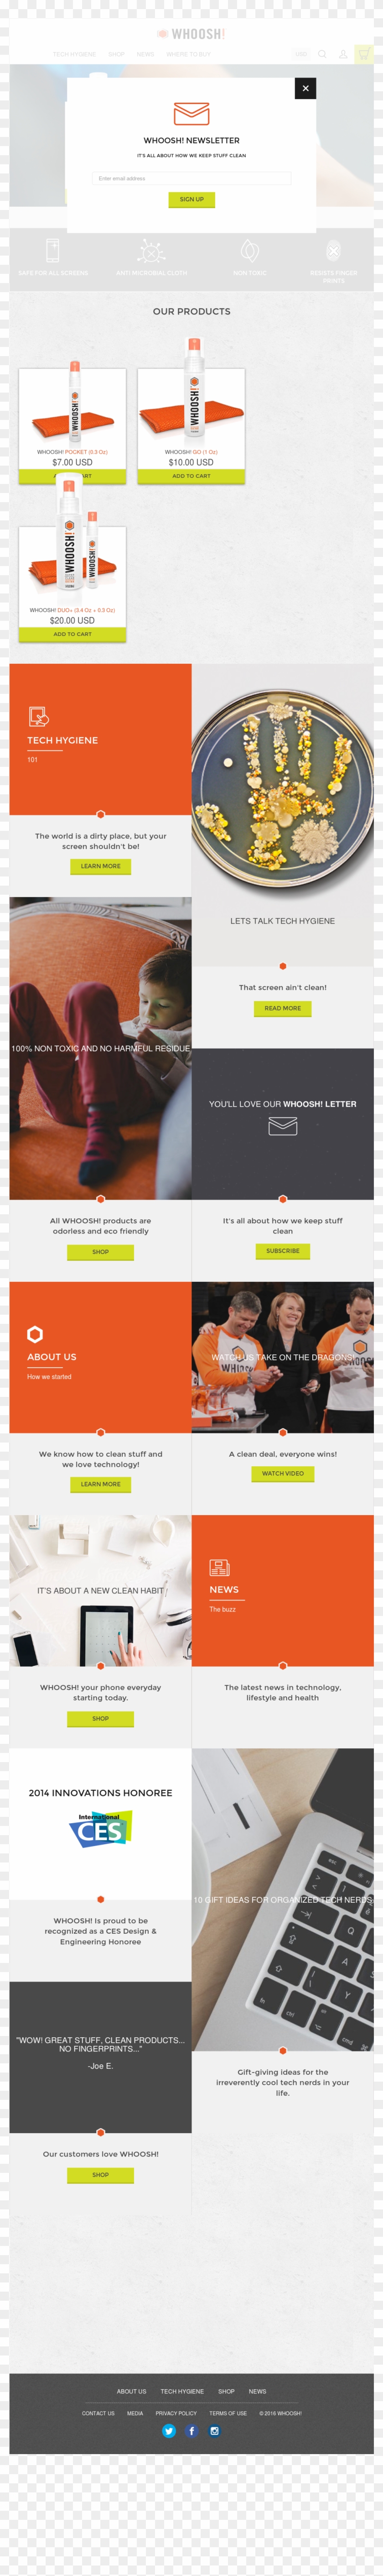
Task: Add WHOOSH! GO to cart
Action: [x=191, y=476]
